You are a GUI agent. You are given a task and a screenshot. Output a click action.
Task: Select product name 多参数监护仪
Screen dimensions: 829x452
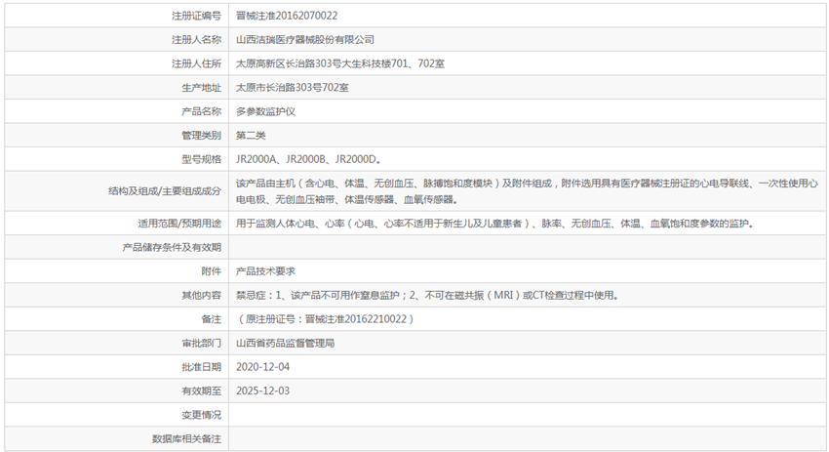coord(265,111)
